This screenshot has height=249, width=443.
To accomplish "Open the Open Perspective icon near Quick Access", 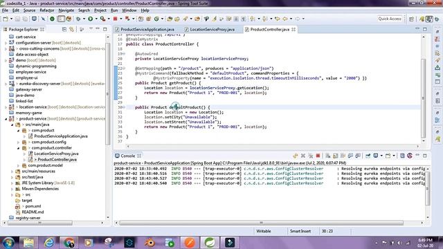I will click(x=411, y=19).
